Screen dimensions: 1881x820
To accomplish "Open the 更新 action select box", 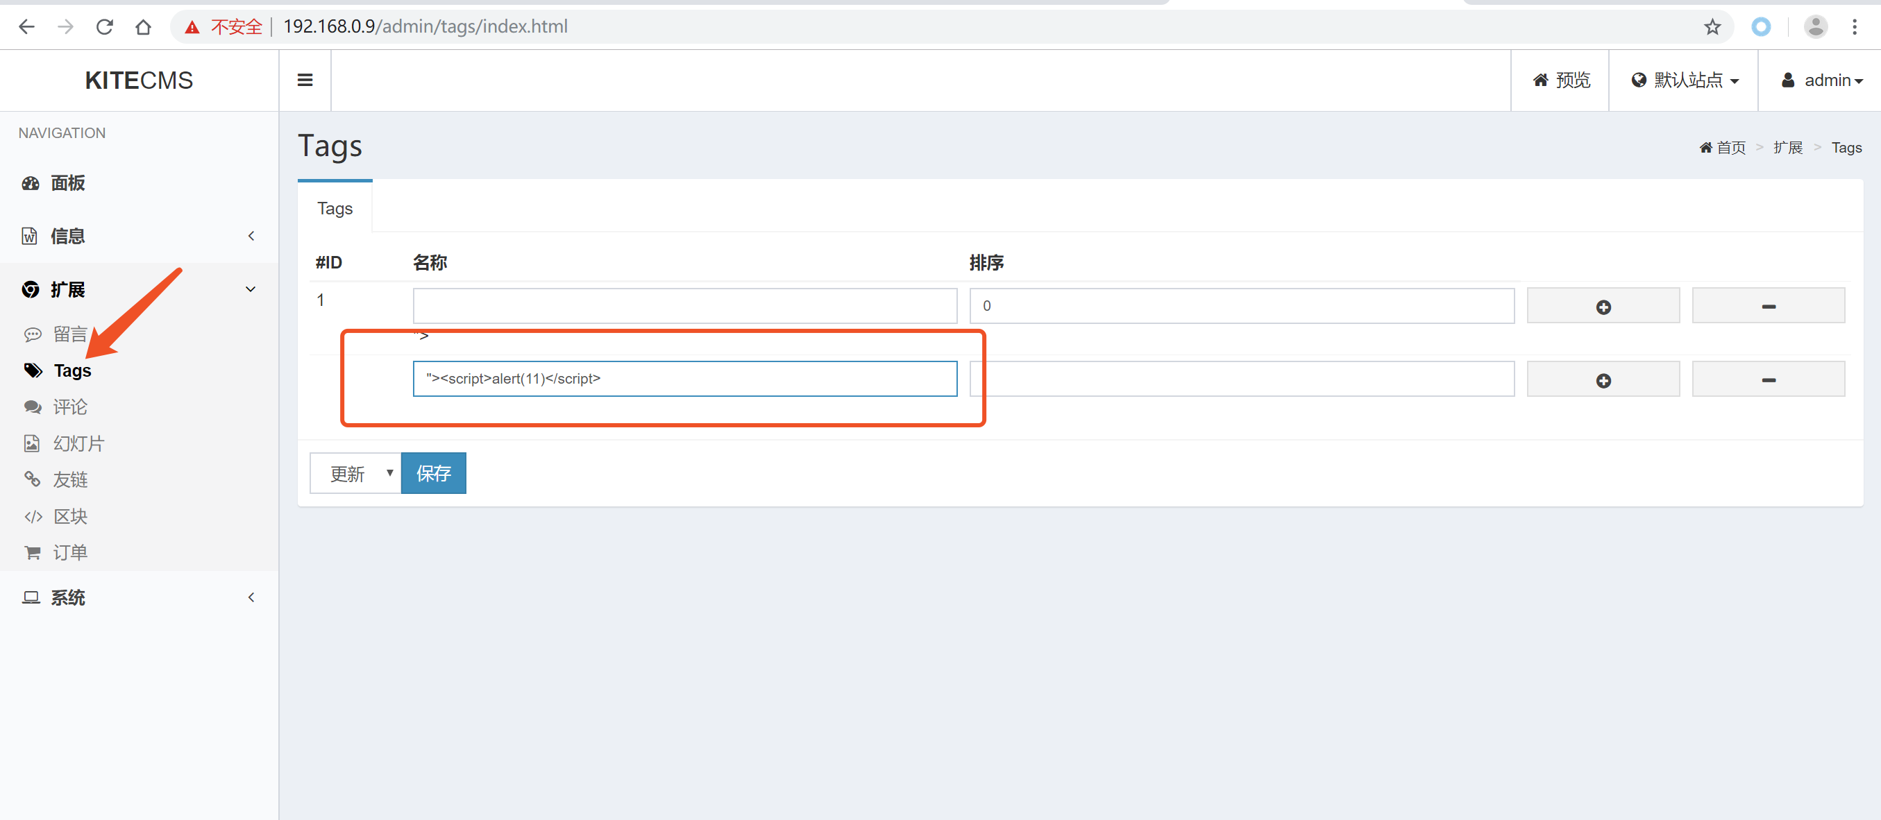I will coord(355,473).
